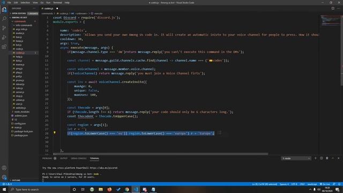Open Chrome from the taskbar
Screen dimensions: 343x193
[127, 189]
